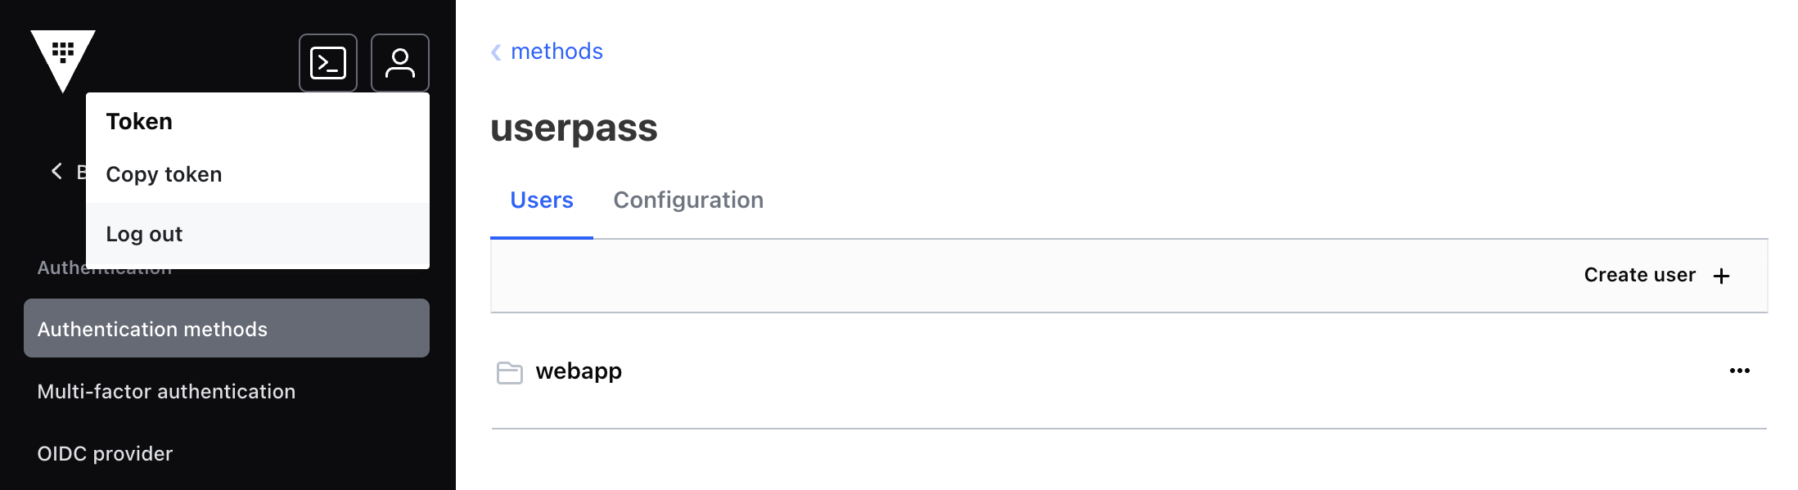Follow the methods breadcrumb link
The width and height of the screenshot is (1798, 490).
pyautogui.click(x=557, y=52)
